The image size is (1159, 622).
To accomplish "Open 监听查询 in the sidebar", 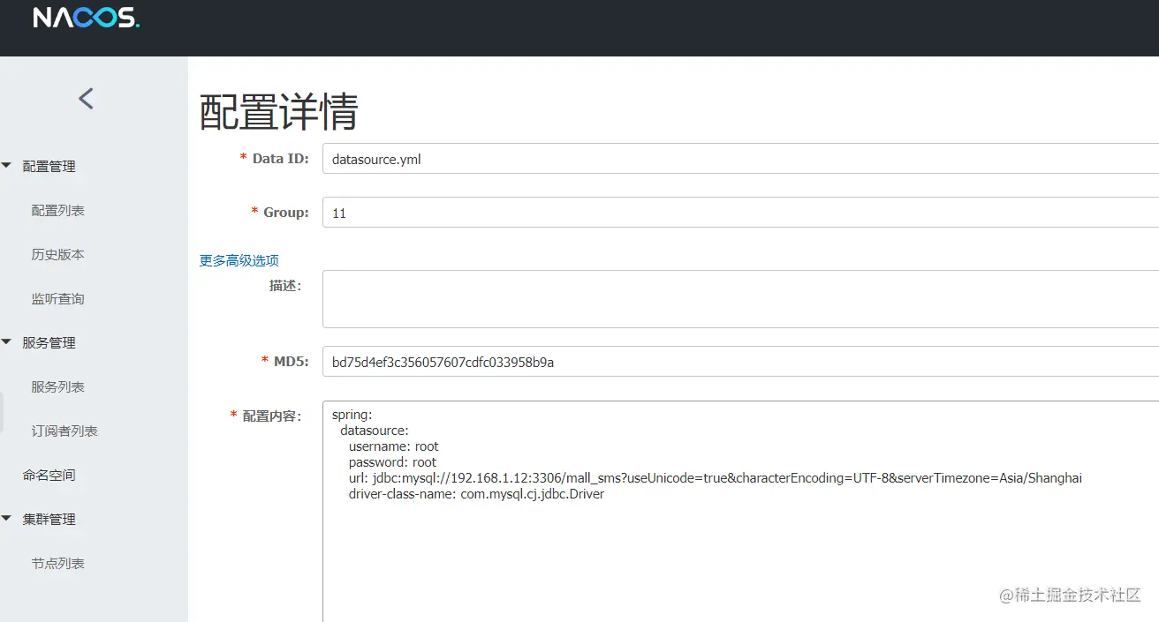I will 58,298.
